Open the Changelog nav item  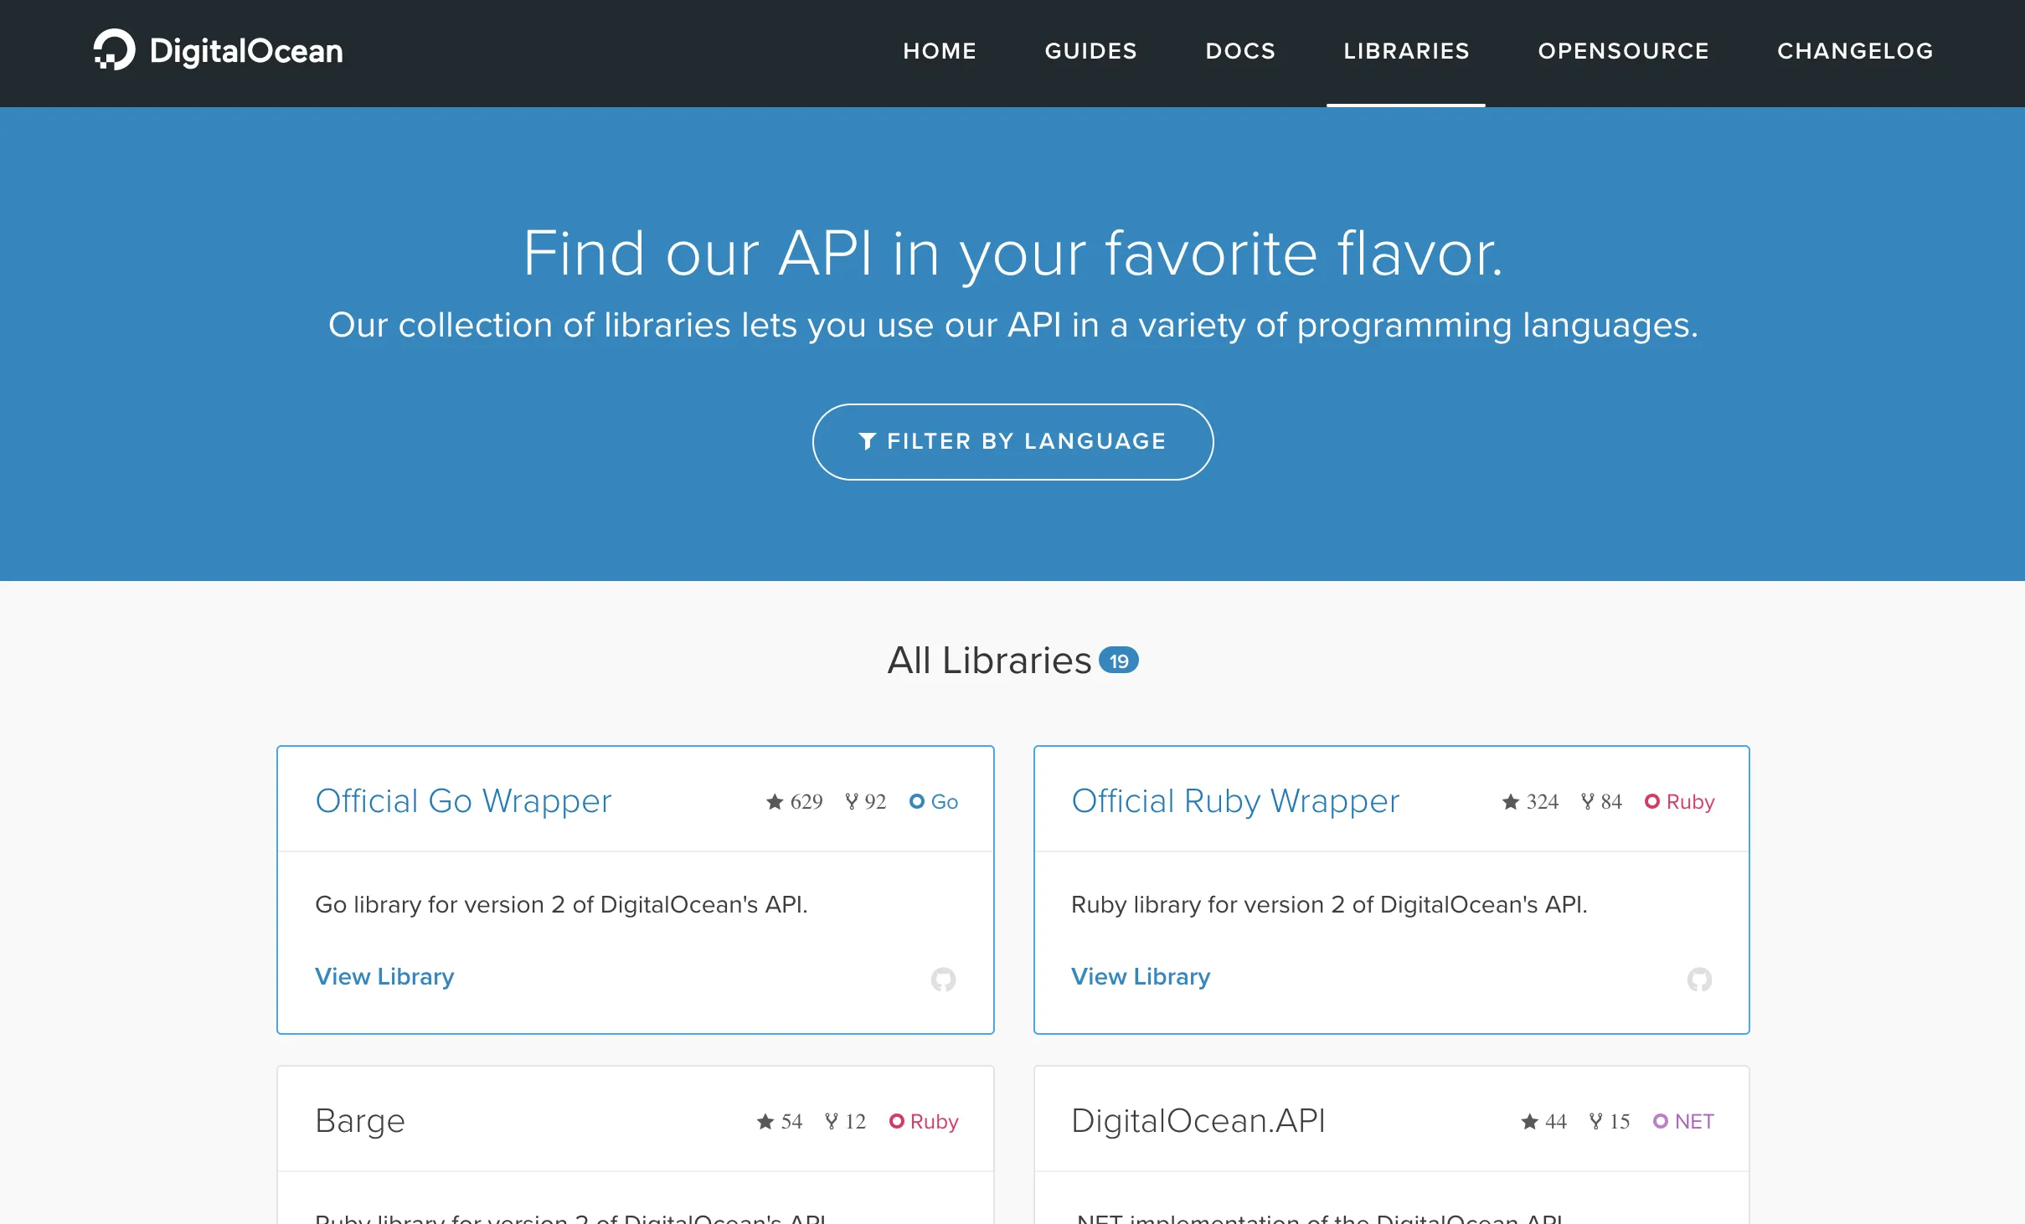click(x=1855, y=51)
